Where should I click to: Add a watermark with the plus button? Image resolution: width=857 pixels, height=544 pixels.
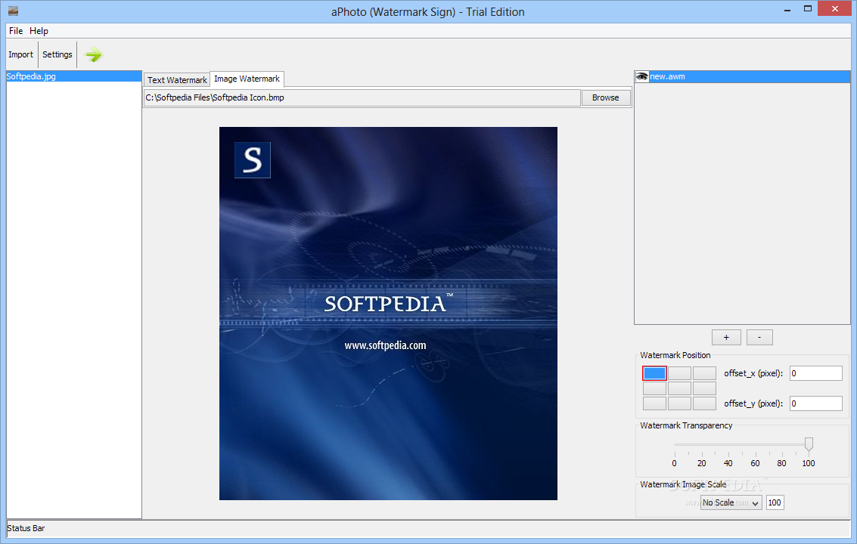(x=726, y=338)
